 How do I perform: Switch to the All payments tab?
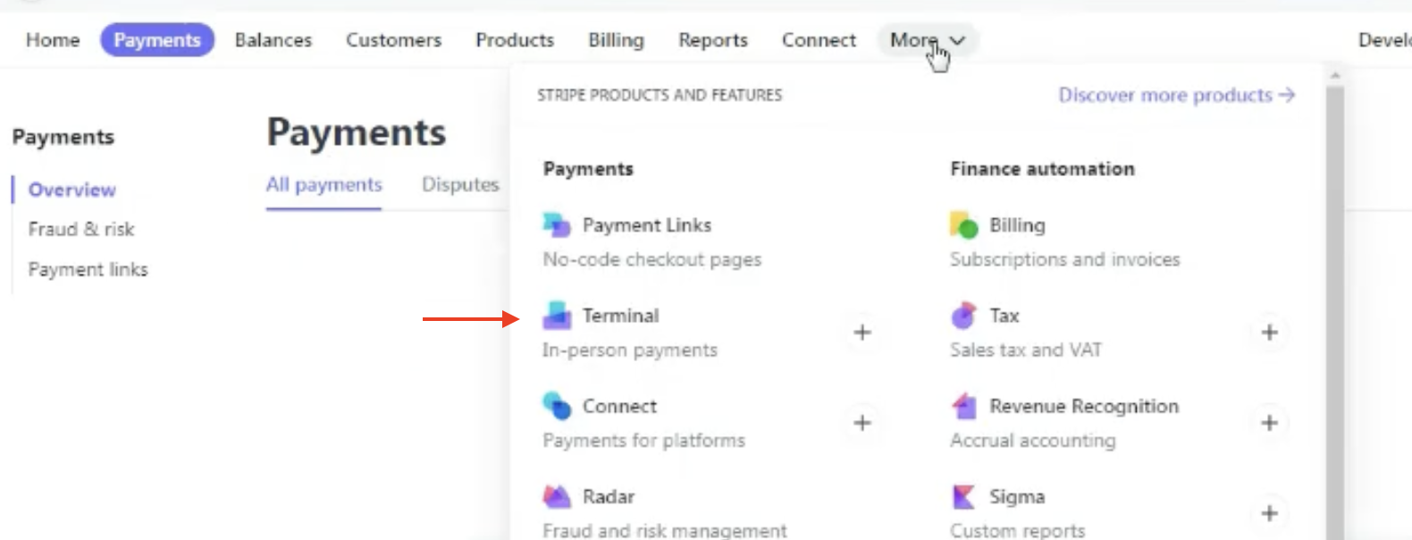[x=324, y=185]
